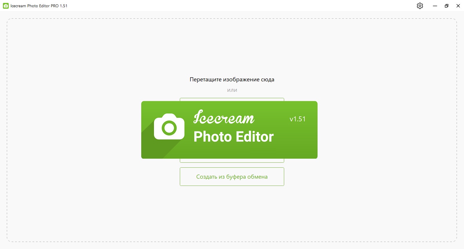Minimize the Icecream Photo Editor window
464x249 pixels.
(x=435, y=6)
